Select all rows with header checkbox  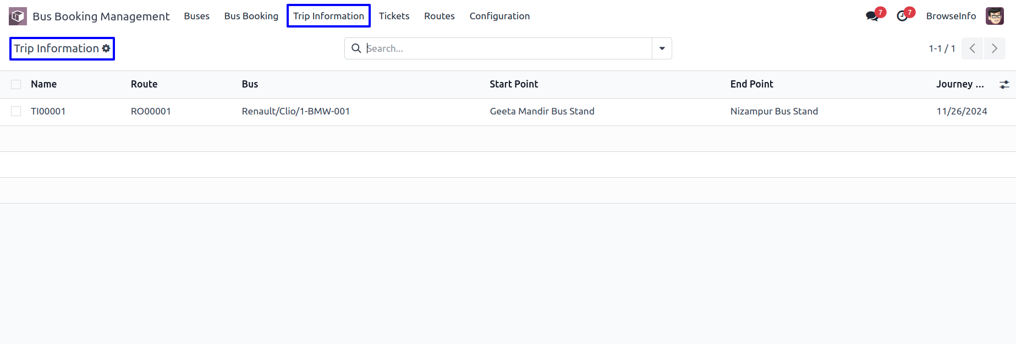16,84
